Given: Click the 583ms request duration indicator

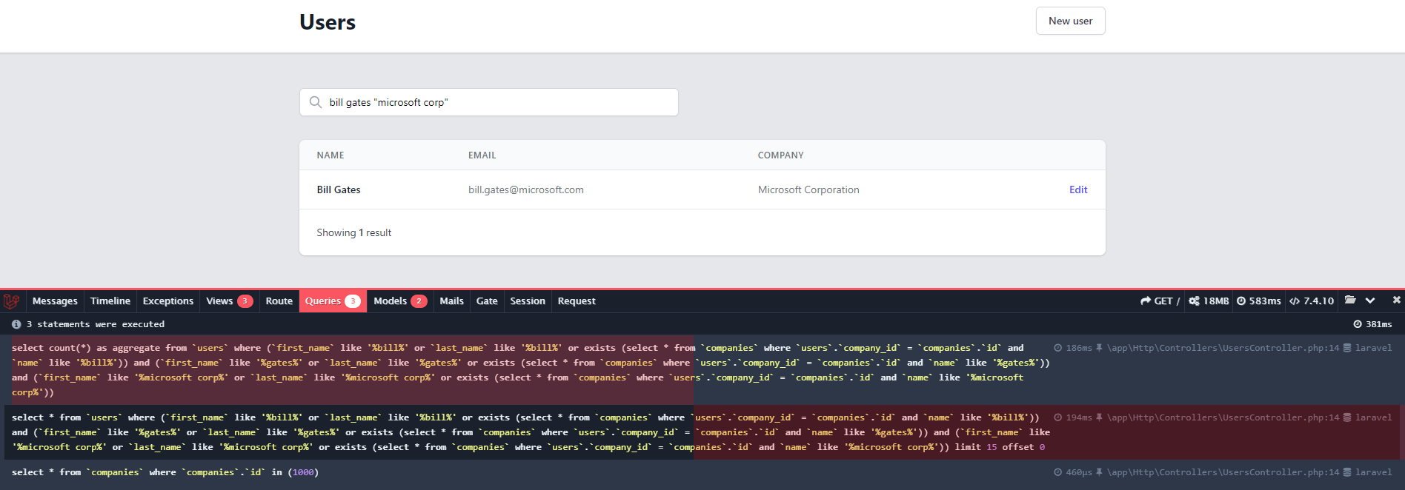Looking at the screenshot, I should pos(1258,301).
